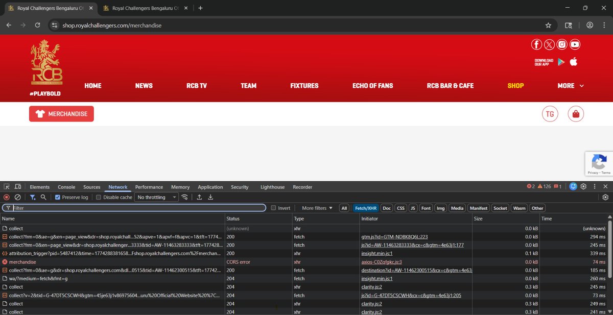Reload the page
The image size is (613, 315).
(x=37, y=25)
